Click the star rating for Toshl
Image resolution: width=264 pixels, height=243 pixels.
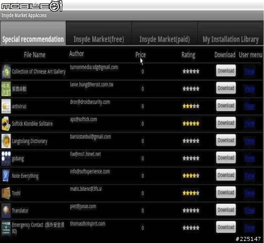click(191, 193)
